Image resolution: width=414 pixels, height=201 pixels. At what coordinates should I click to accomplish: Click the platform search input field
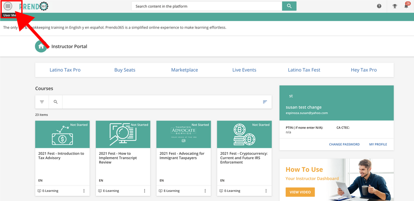[x=207, y=6]
